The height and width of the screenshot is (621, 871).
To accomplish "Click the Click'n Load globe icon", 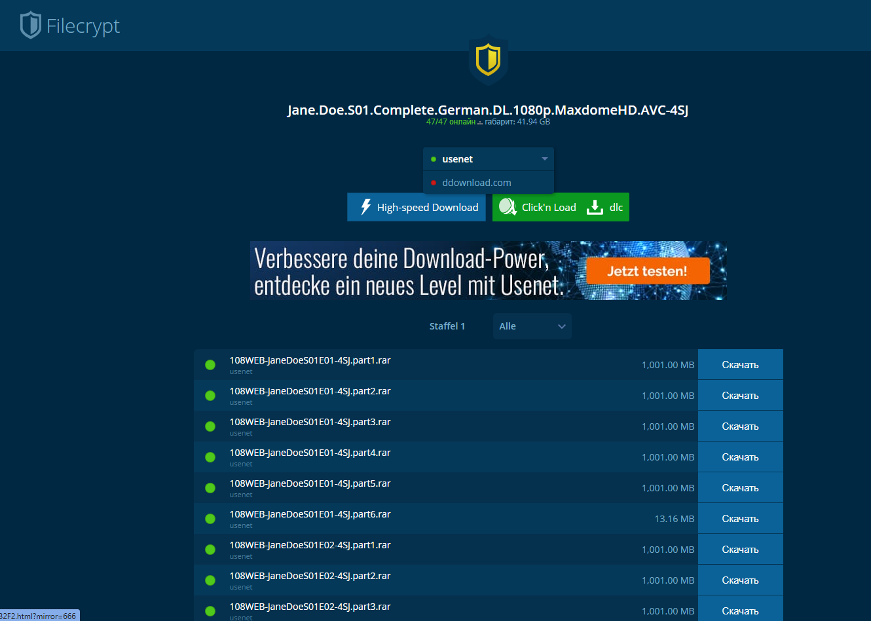I will tap(508, 207).
